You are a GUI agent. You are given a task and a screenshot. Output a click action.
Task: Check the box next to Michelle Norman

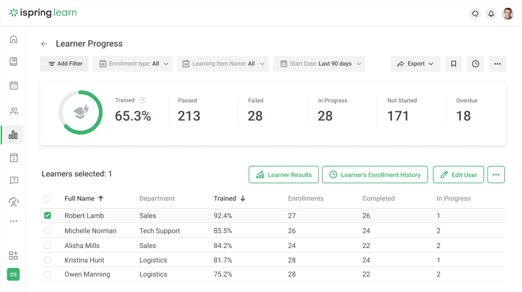click(47, 230)
